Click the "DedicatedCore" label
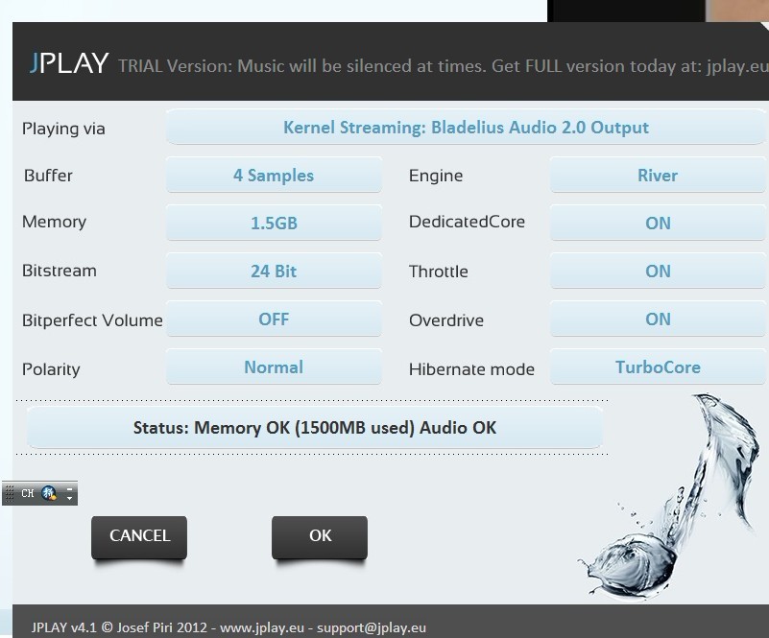Image resolution: width=769 pixels, height=638 pixels. pos(467,222)
